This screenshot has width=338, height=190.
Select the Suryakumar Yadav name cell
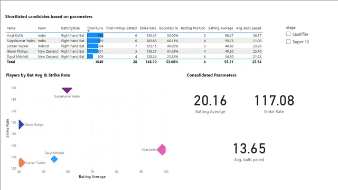click(x=21, y=41)
